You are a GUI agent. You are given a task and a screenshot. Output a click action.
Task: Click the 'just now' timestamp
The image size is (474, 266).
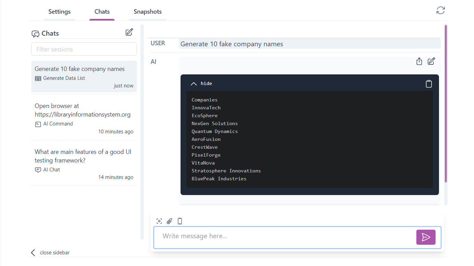pos(124,86)
